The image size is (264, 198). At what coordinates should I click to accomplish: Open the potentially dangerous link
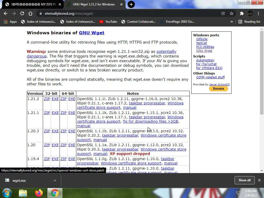click(x=166, y=52)
